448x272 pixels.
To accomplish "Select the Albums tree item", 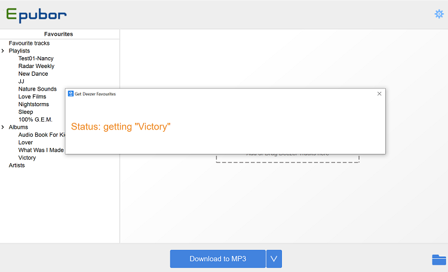I will pos(19,127).
